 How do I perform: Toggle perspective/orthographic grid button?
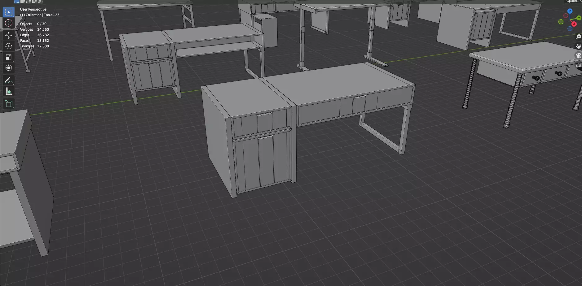578,65
